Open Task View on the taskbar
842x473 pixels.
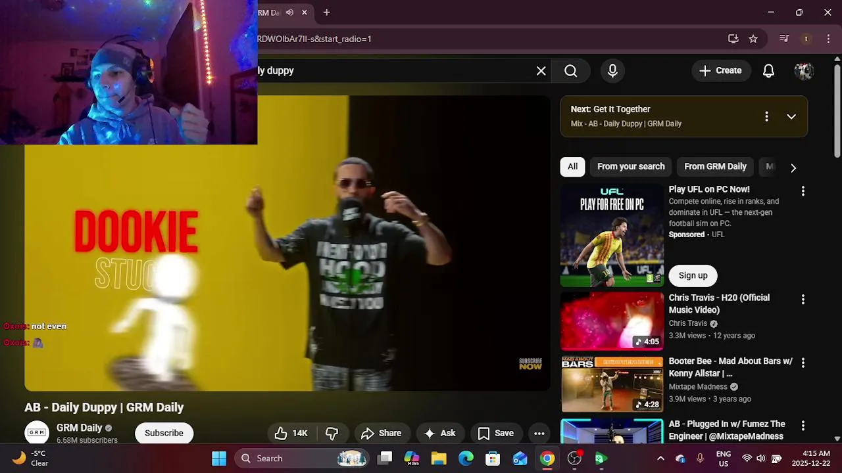tap(385, 459)
